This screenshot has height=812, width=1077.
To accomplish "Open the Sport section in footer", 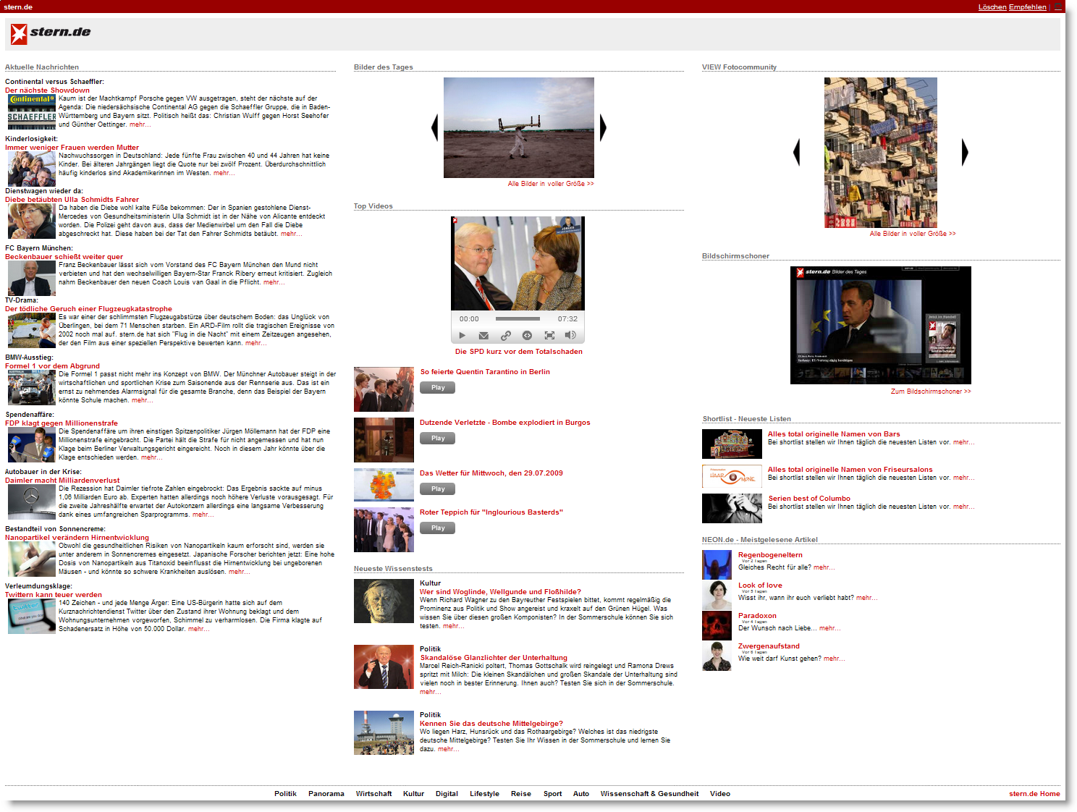I will tap(553, 794).
